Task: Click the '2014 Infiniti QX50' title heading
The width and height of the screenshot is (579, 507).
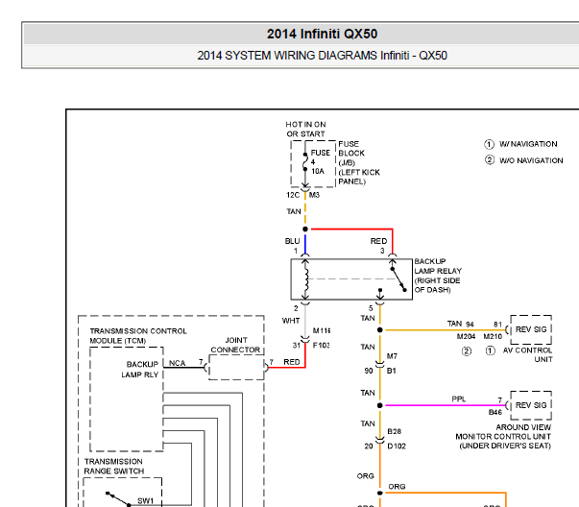Action: coord(322,34)
